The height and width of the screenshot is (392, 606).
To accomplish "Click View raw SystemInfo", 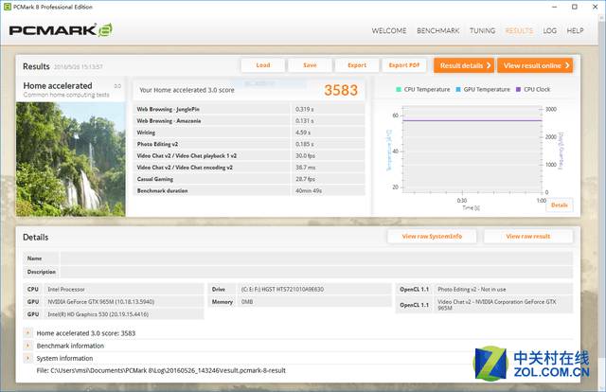I will coord(432,236).
